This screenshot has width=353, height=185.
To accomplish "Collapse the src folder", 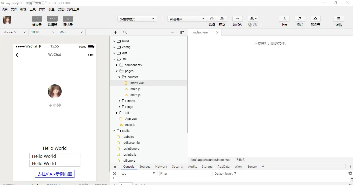I will (114, 59).
